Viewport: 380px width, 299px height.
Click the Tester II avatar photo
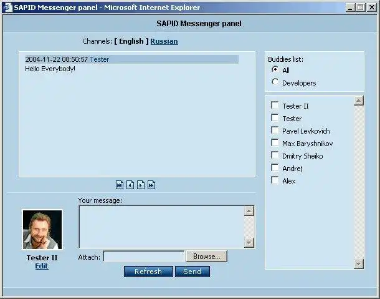[x=42, y=230]
